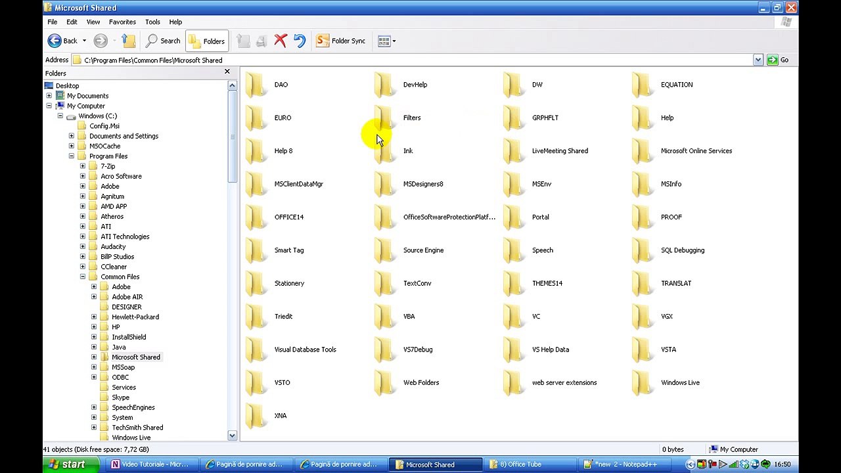Select the EURO folder icon
This screenshot has height=473, width=841.
point(256,118)
